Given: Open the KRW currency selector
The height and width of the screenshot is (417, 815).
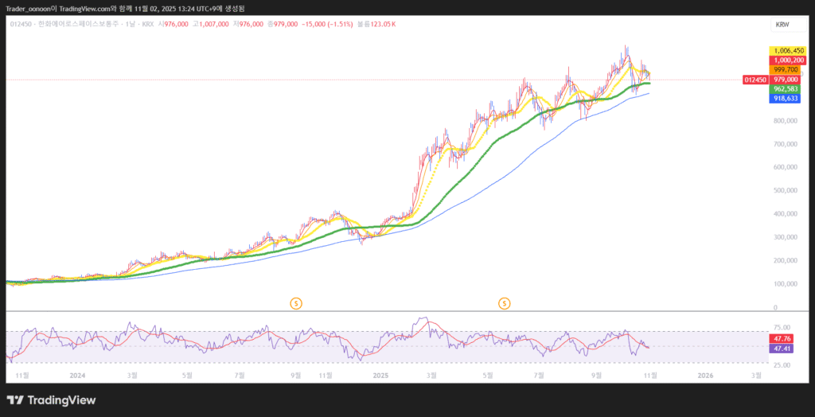Looking at the screenshot, I should (x=782, y=25).
